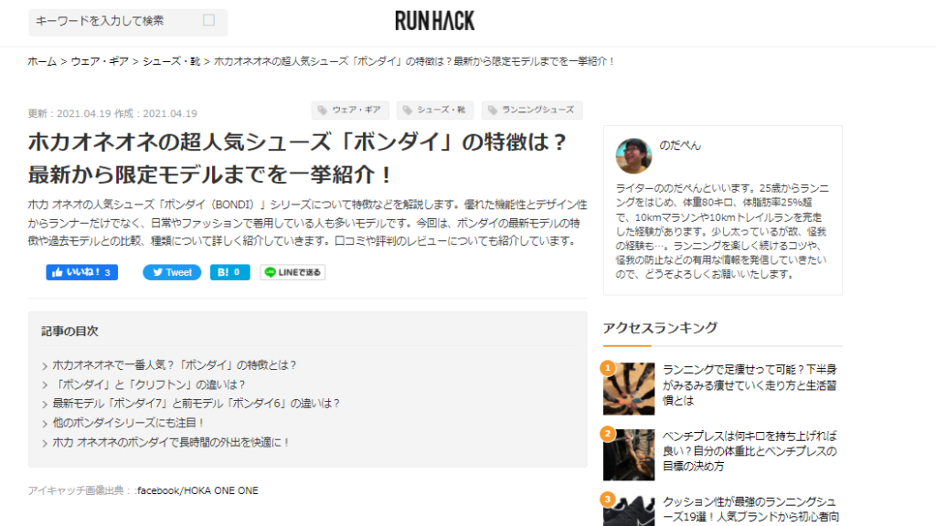The width and height of the screenshot is (936, 526).
Task: Send article via LINEで送る button
Action: pos(292,272)
